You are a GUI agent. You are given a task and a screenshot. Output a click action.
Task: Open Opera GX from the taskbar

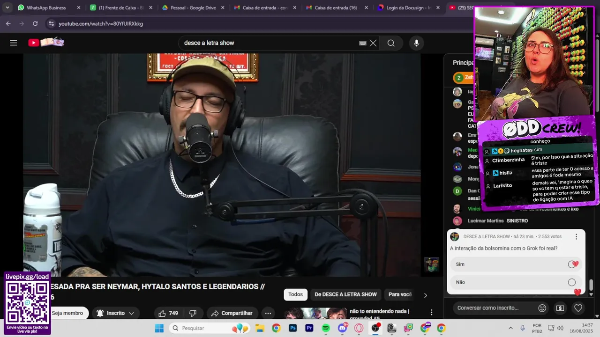click(x=359, y=328)
